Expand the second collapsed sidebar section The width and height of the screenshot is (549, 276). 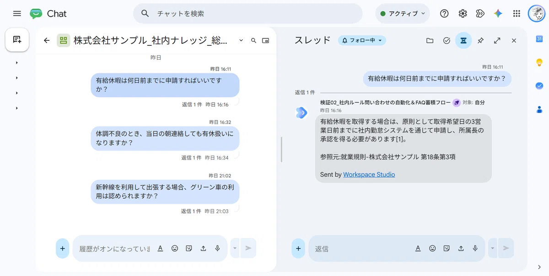click(17, 78)
